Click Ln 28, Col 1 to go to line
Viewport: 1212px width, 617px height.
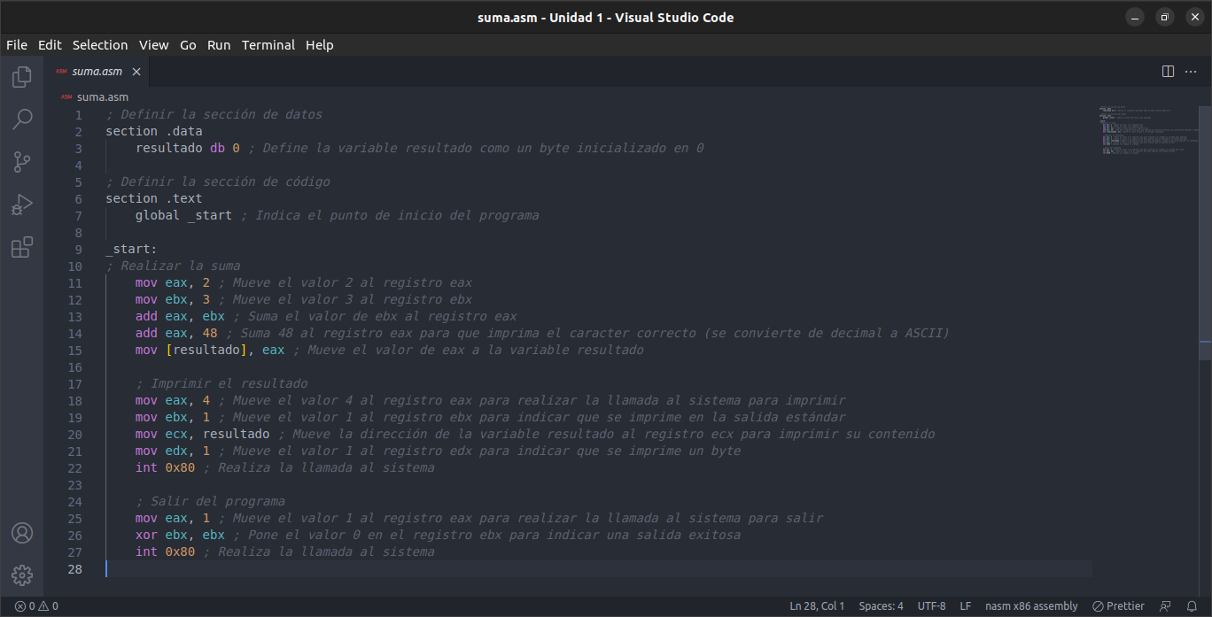[817, 605]
